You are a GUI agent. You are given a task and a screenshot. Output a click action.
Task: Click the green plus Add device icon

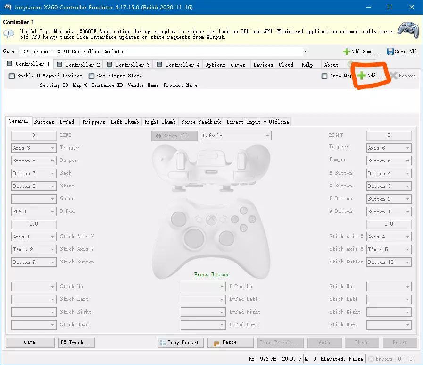(x=362, y=76)
